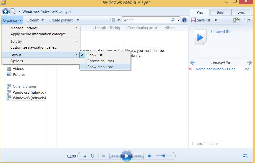Click the Stop button
Screen dimensions: 255x163
[x=104, y=156]
